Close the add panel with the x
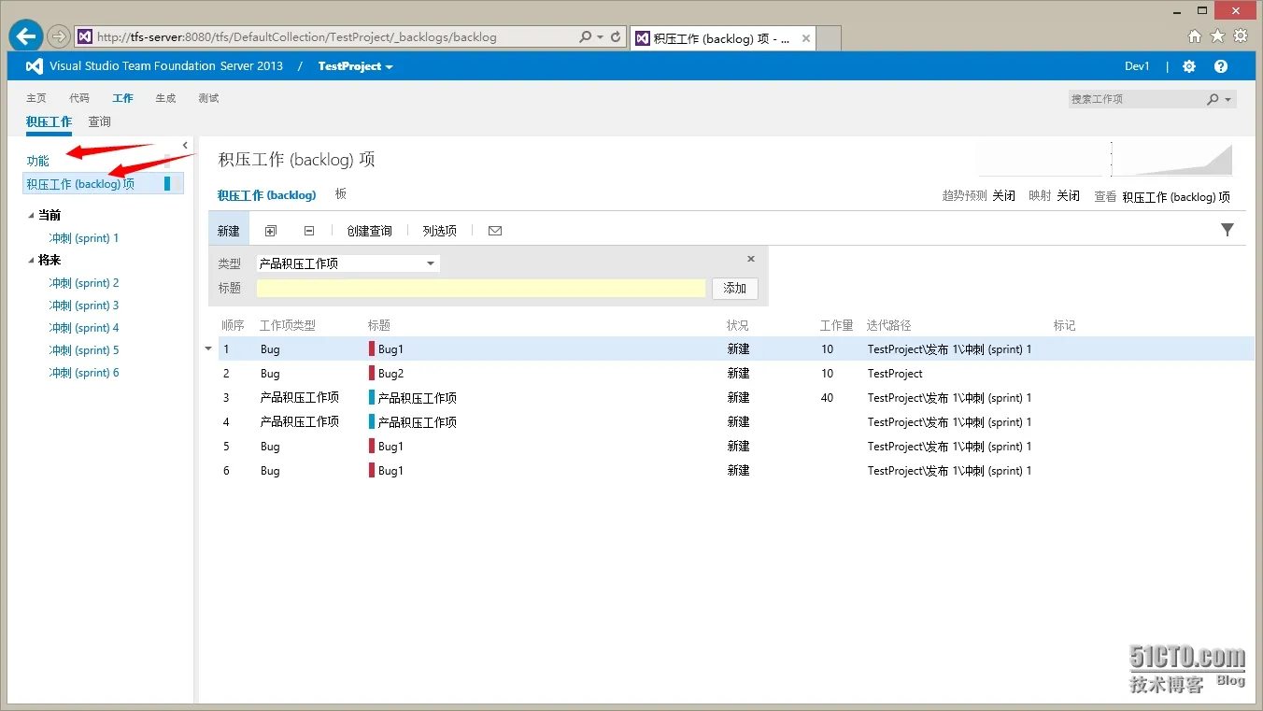Viewport: 1263px width, 711px height. (751, 259)
